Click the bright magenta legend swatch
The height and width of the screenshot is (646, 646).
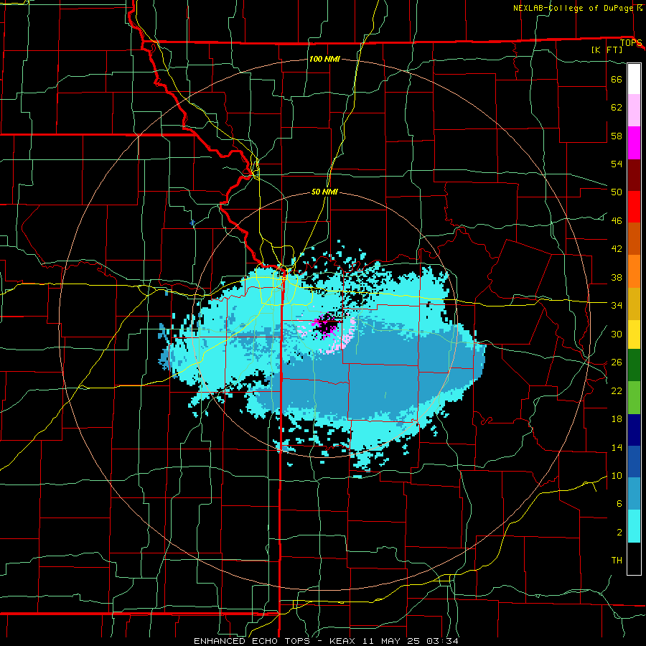pos(634,143)
